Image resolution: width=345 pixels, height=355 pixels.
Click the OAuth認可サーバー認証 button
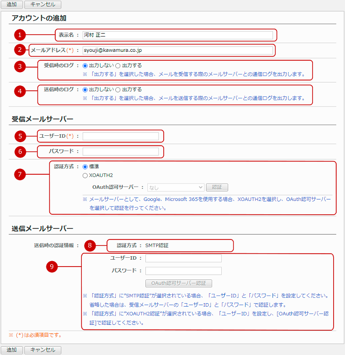point(179,283)
